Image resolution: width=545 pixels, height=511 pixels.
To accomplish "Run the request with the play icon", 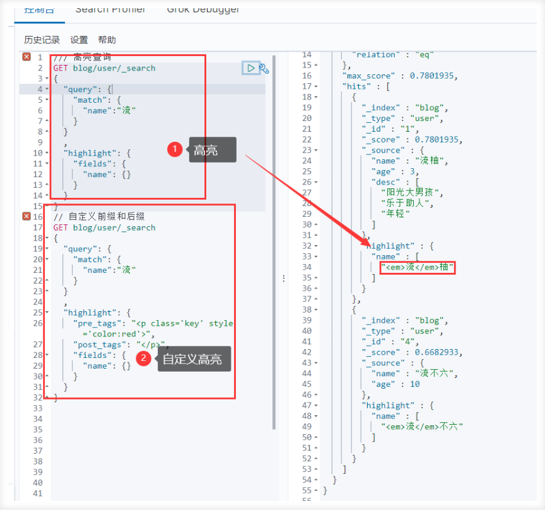I will (x=250, y=68).
